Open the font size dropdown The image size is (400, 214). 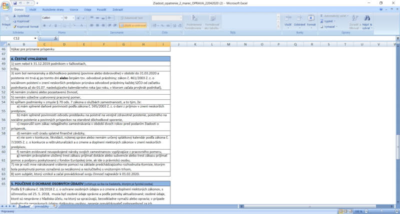click(73, 18)
